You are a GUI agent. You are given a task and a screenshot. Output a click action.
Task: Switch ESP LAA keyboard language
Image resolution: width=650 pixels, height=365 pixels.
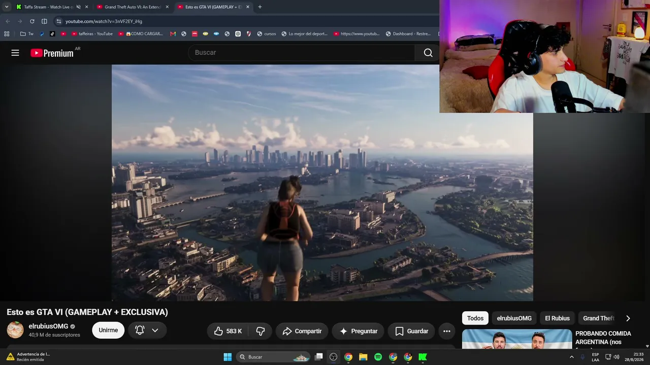tap(595, 357)
